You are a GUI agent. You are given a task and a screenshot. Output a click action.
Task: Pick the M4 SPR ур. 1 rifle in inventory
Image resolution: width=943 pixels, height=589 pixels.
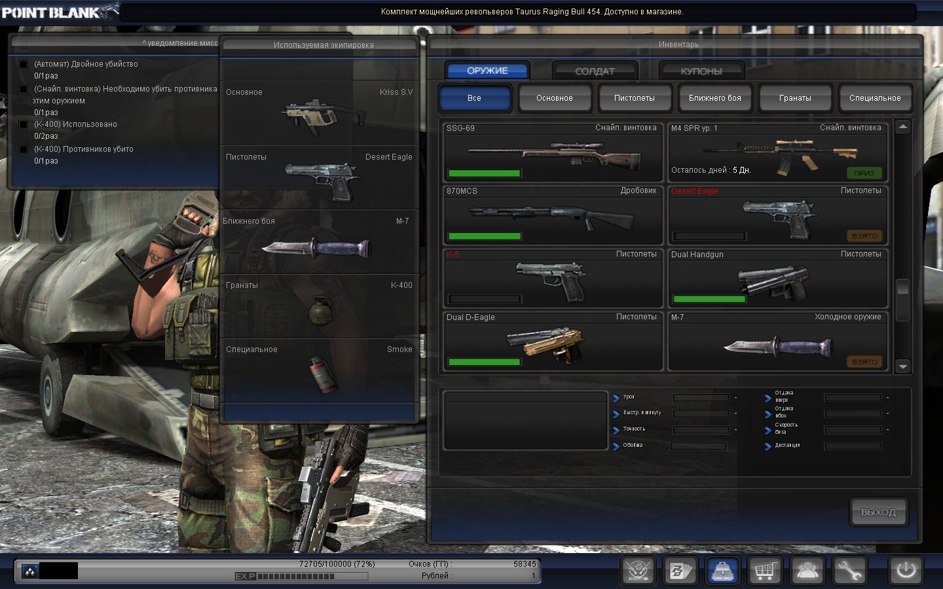778,152
